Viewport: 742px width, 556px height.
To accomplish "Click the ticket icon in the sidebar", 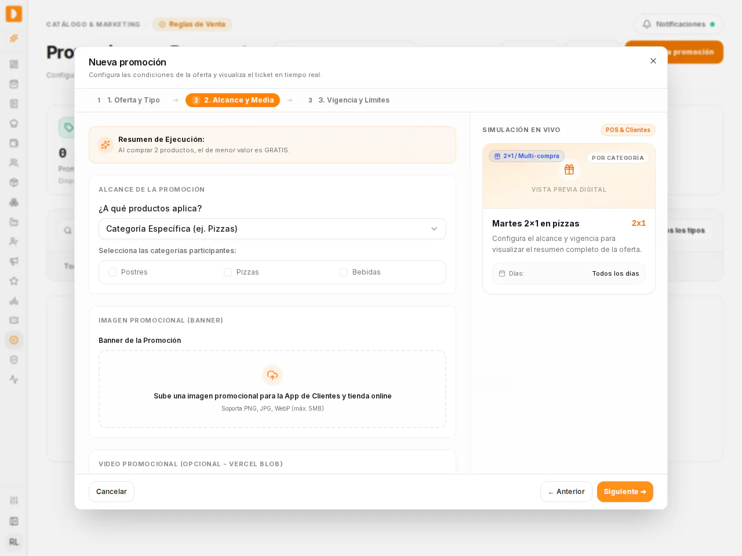I will (14, 320).
